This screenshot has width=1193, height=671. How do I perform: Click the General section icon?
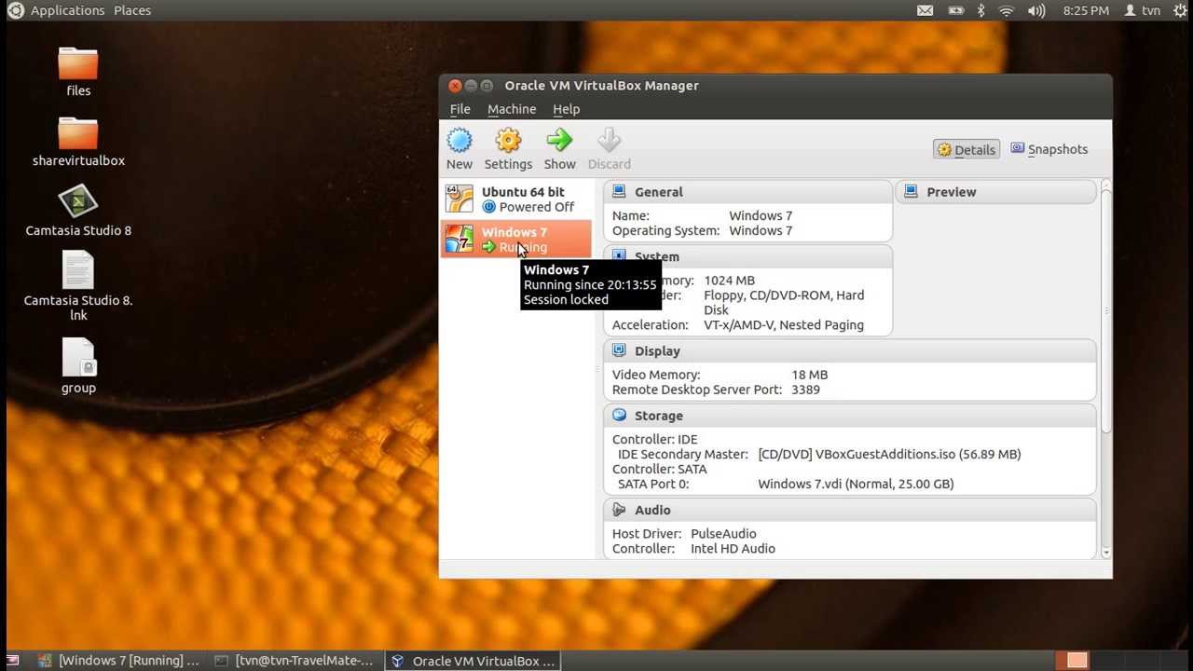click(x=619, y=192)
